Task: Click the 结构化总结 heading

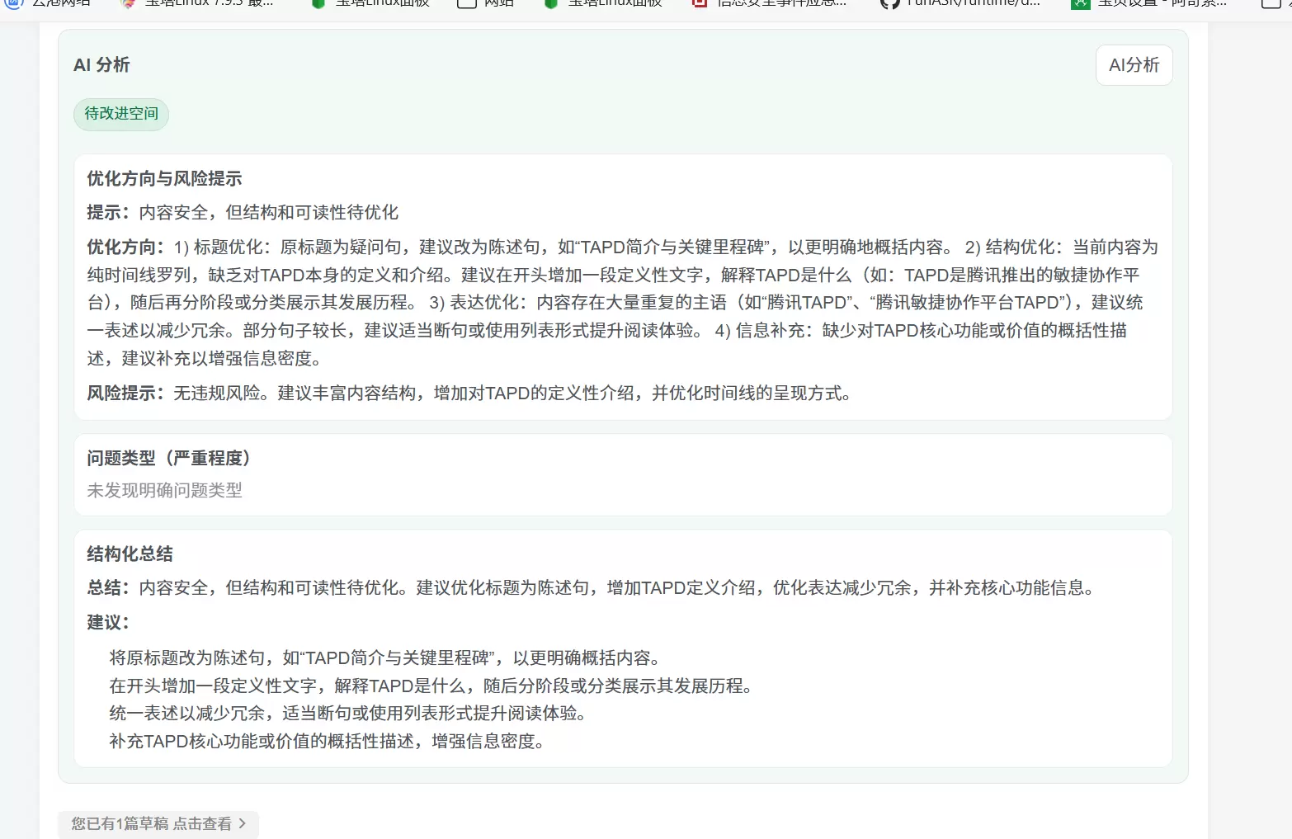Action: click(x=130, y=554)
